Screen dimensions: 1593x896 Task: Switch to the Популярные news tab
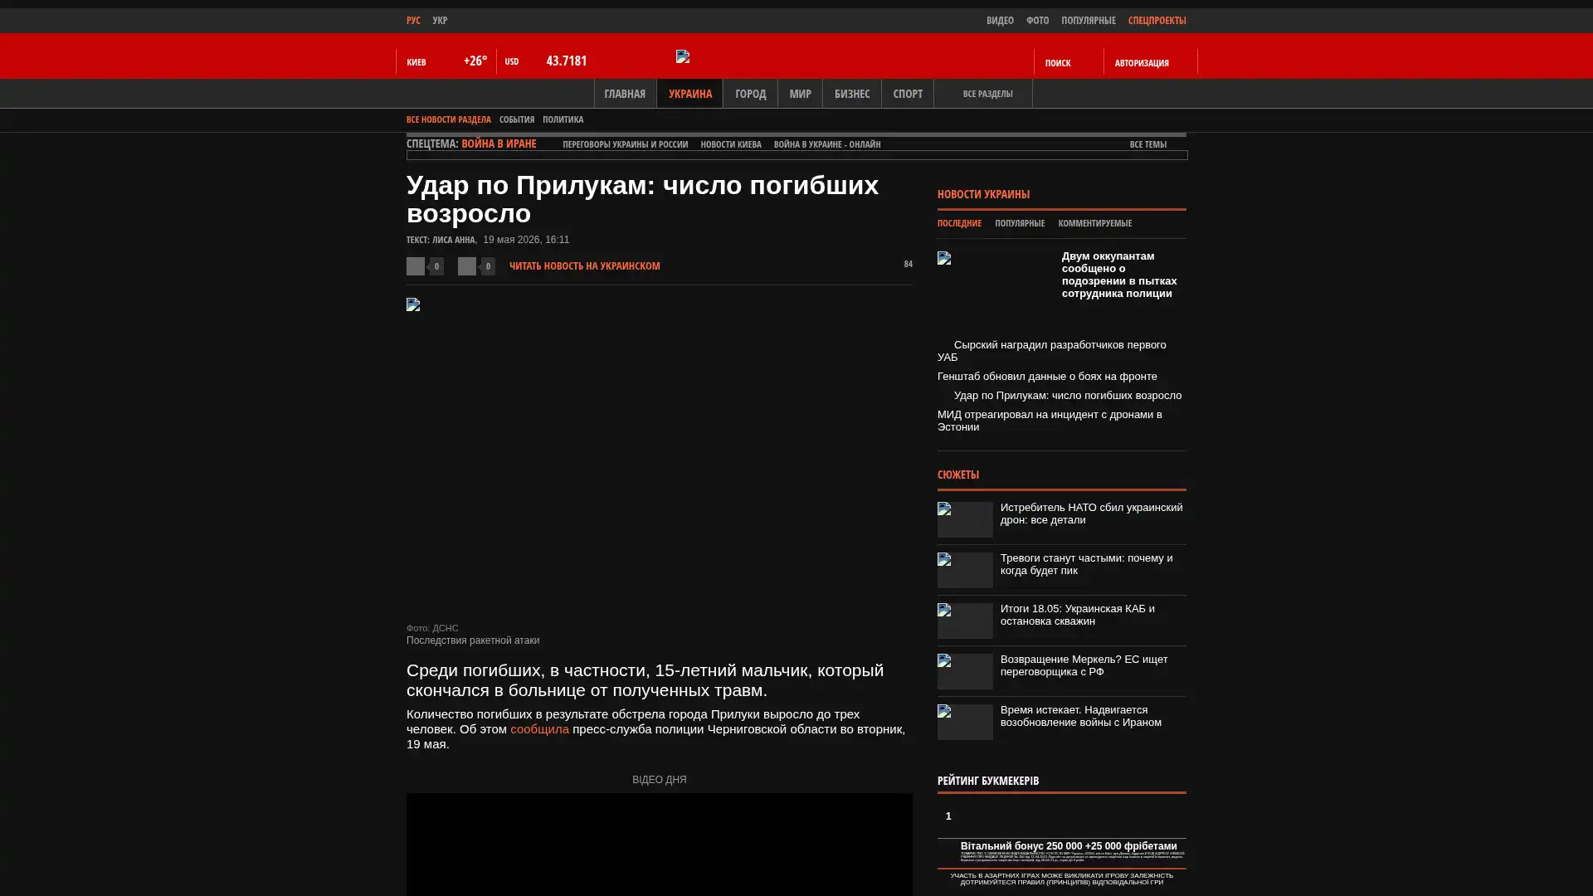click(1020, 223)
